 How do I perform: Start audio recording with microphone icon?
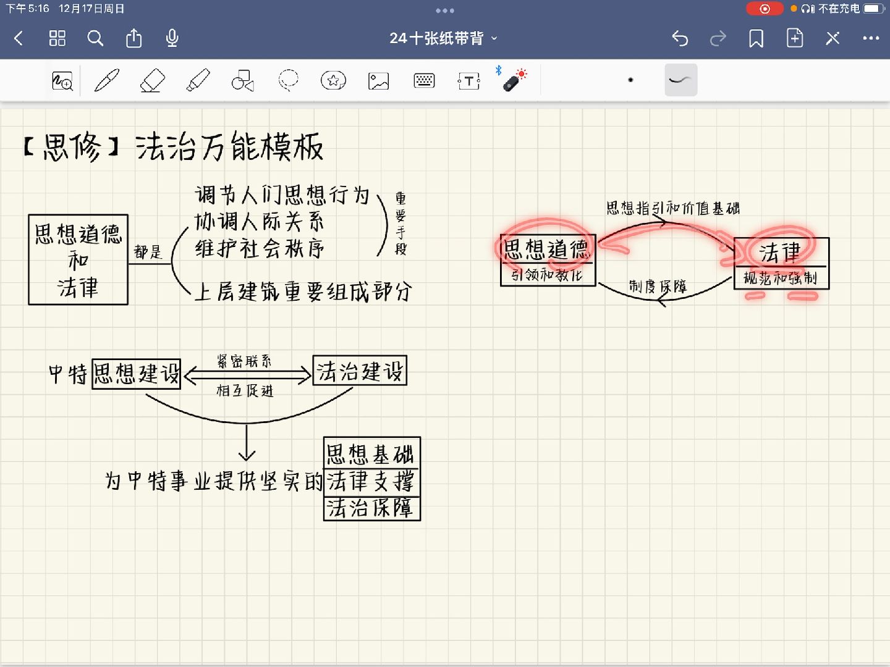click(172, 38)
